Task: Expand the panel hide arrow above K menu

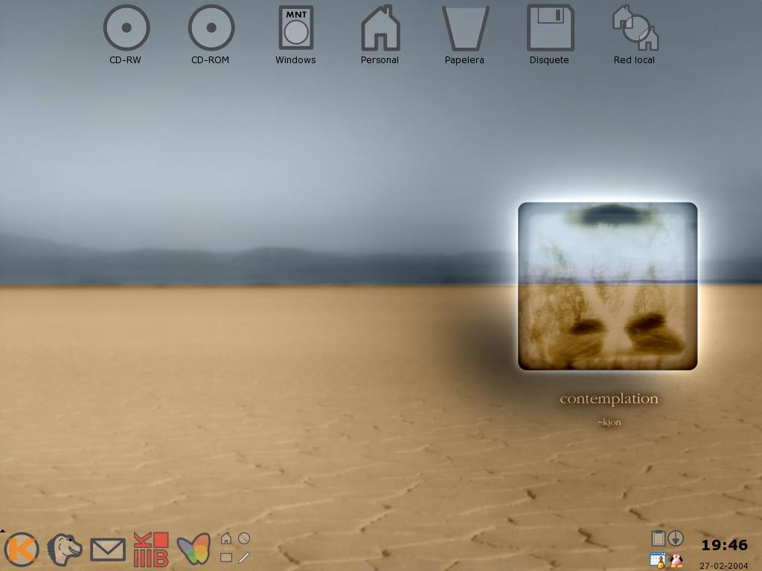Action: click(2, 531)
